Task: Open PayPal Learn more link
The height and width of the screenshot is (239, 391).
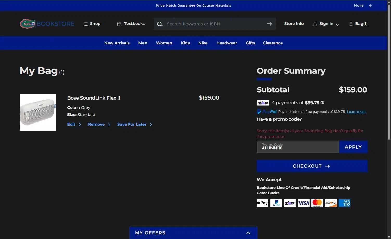Action: click(356, 112)
